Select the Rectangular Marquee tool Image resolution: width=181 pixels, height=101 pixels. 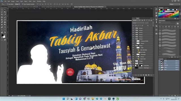2,10
